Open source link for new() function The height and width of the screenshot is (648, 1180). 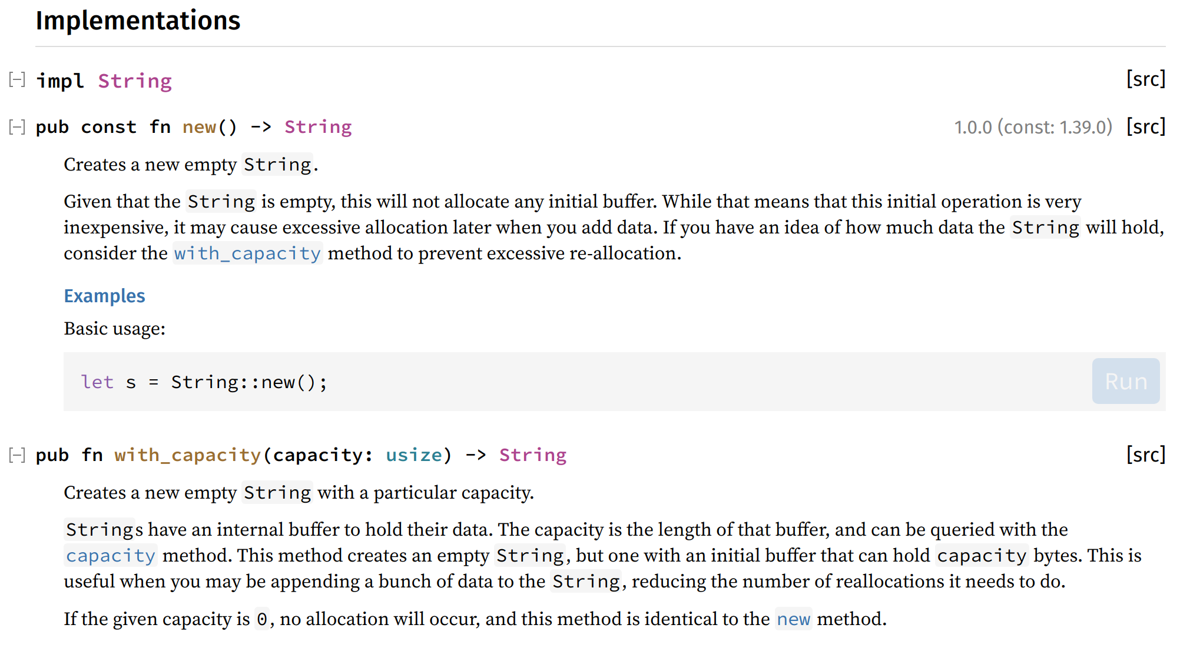[1145, 126]
